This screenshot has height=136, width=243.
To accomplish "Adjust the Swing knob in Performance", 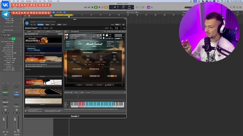I will pyautogui.click(x=88, y=59).
